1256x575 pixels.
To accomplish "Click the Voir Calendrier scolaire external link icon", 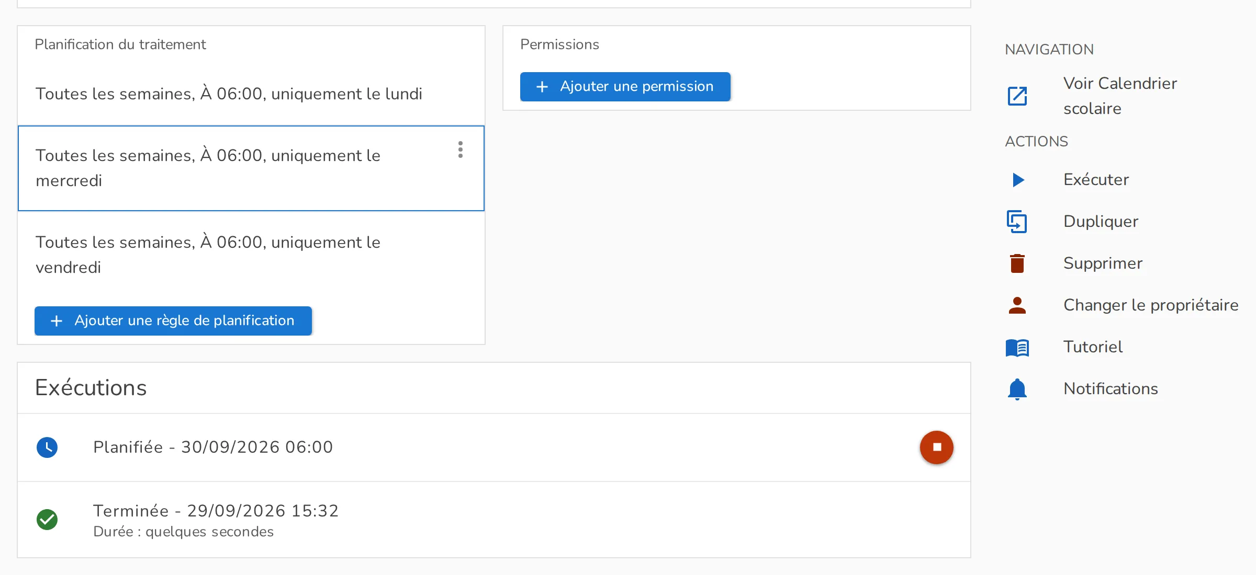I will 1017,96.
